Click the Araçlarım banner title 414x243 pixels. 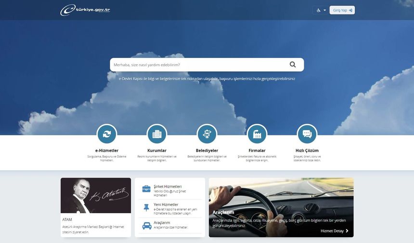(223, 212)
